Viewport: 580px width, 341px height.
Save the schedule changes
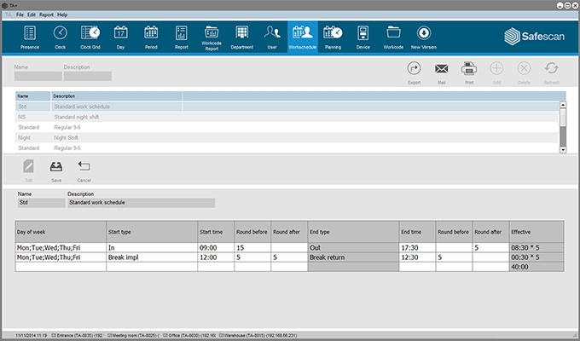[x=56, y=169]
